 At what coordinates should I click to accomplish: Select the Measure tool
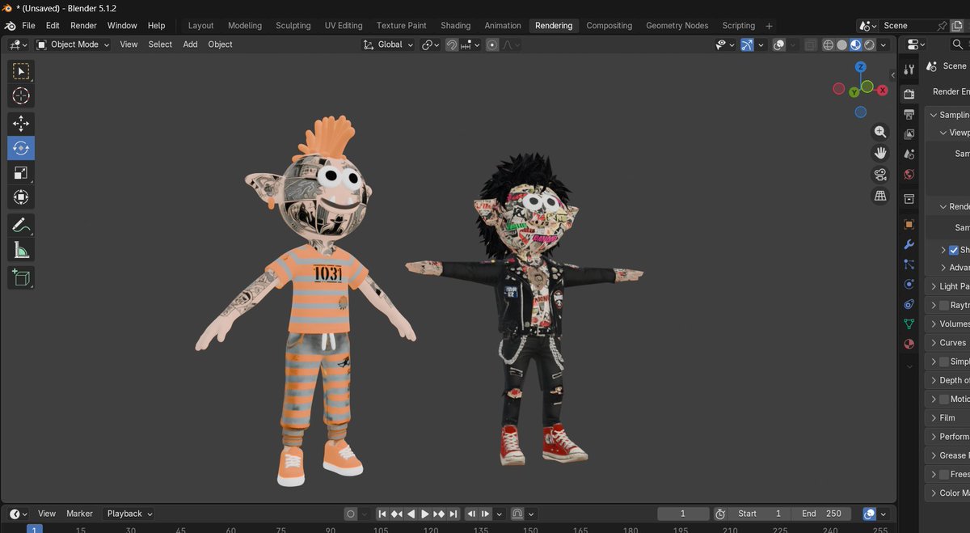21,250
